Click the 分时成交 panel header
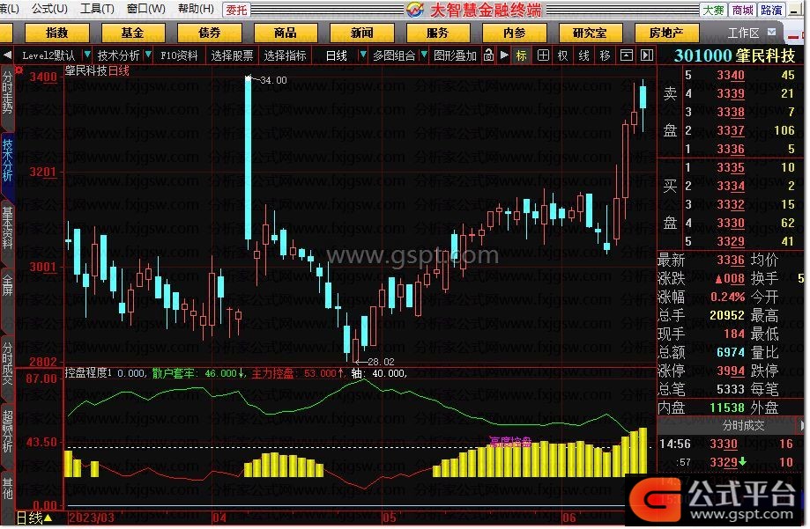810x529 pixels. click(743, 425)
